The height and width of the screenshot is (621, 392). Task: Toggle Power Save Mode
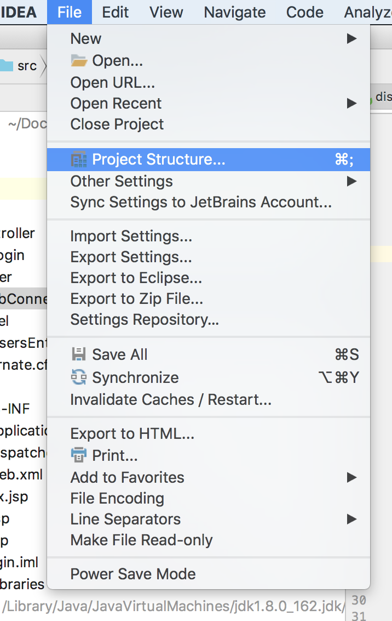coord(208,574)
